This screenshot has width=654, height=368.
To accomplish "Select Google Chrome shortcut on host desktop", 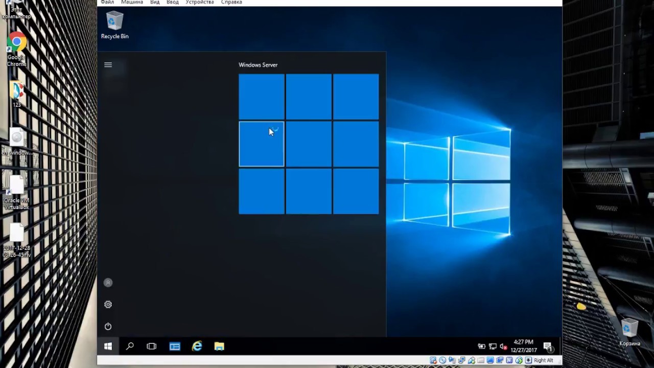I will tap(16, 50).
